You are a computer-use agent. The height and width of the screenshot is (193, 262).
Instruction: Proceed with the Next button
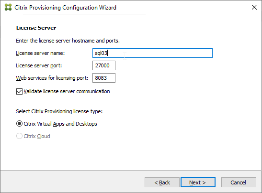[198, 182]
